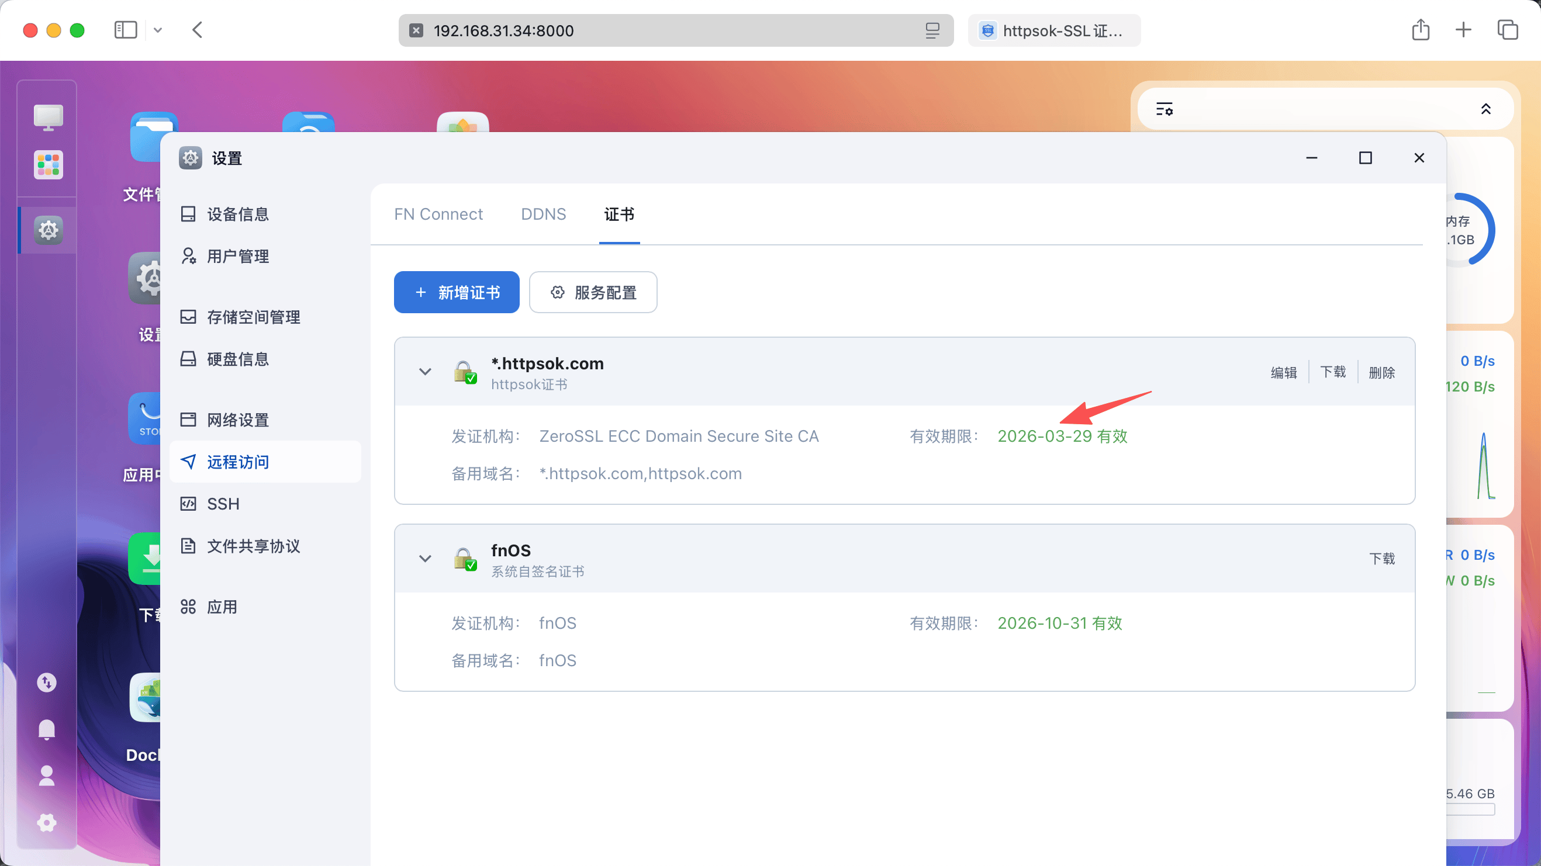1541x866 pixels.
Task: Switch to the DDNS tab
Action: click(x=543, y=214)
